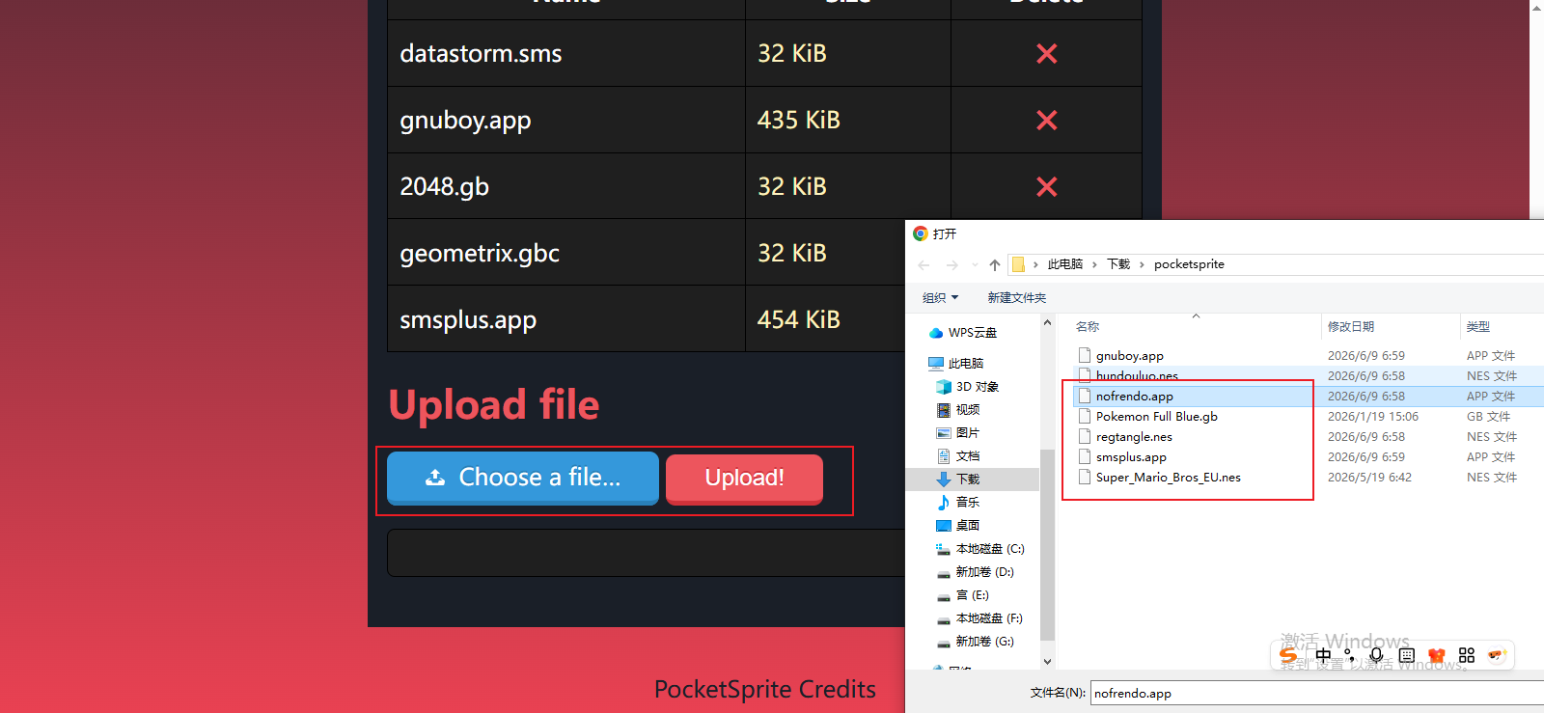Click the IME microphone voice input icon

tap(1377, 656)
